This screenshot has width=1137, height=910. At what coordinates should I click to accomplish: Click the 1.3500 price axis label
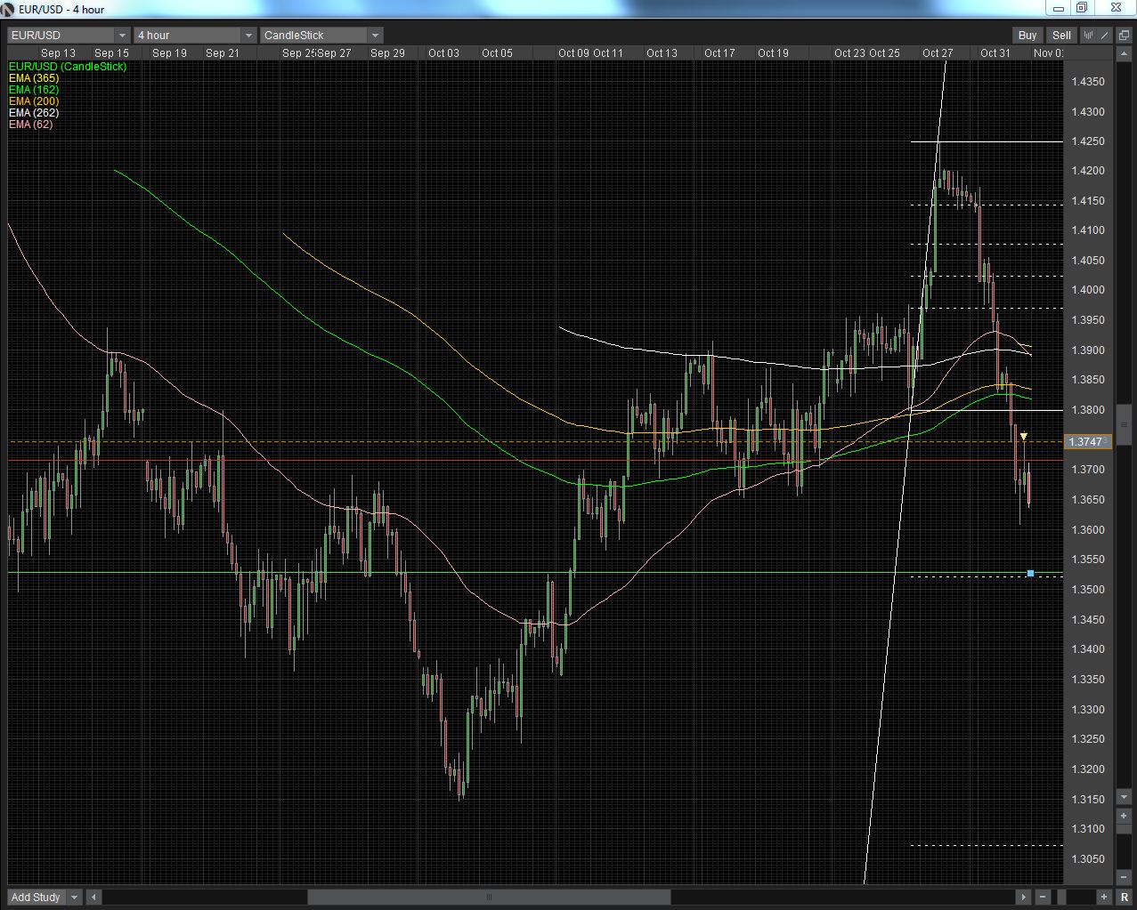[1088, 590]
